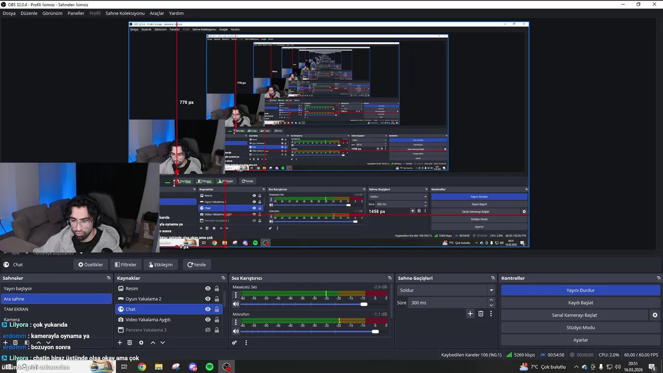This screenshot has height=373, width=663.
Task: Decrease Süre duration with down arrow
Action: coord(491,305)
